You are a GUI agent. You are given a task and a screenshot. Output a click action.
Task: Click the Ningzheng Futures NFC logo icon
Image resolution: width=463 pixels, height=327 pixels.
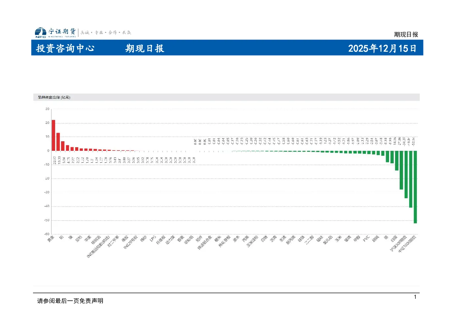tap(41, 32)
